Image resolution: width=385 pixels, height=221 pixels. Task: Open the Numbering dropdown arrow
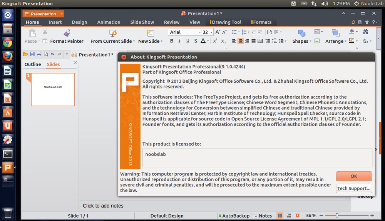click(x=248, y=32)
